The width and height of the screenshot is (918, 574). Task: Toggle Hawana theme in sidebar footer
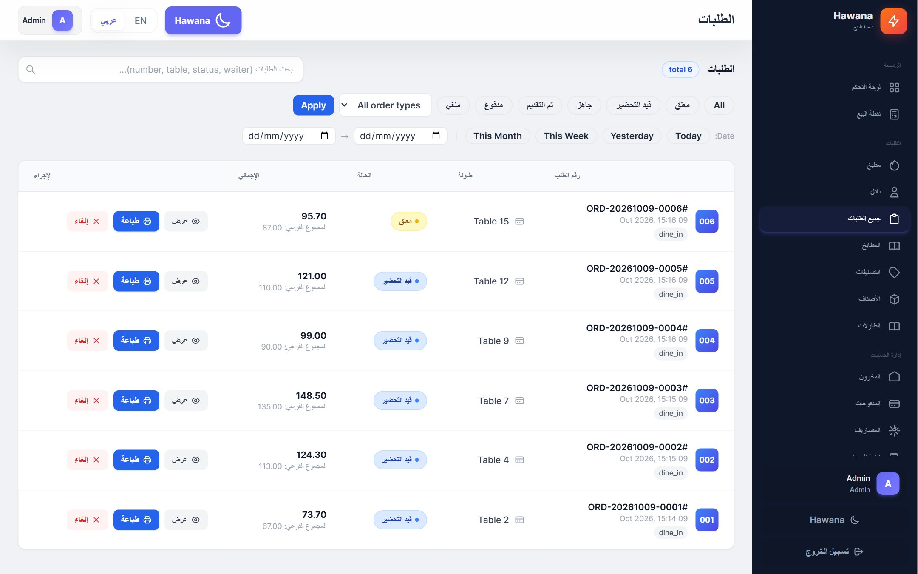pos(834,520)
